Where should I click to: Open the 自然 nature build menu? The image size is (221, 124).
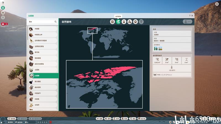pos(116,119)
